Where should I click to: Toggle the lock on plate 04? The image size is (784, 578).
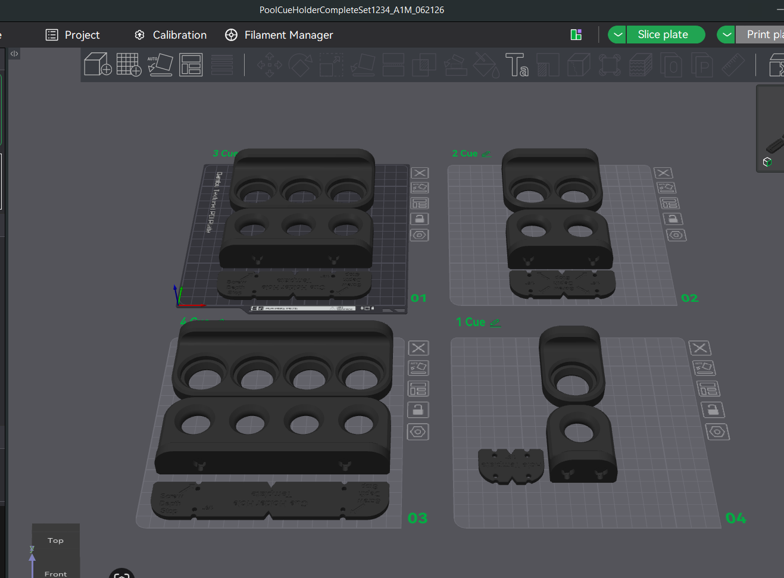click(713, 410)
